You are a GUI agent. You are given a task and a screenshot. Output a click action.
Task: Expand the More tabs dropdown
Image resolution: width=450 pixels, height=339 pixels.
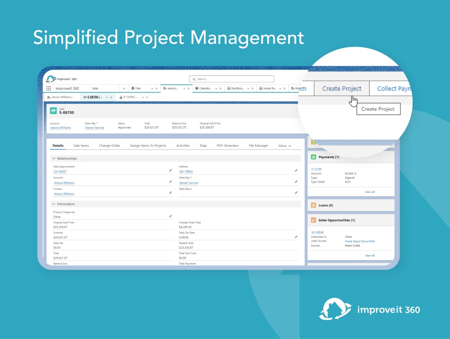pos(285,146)
